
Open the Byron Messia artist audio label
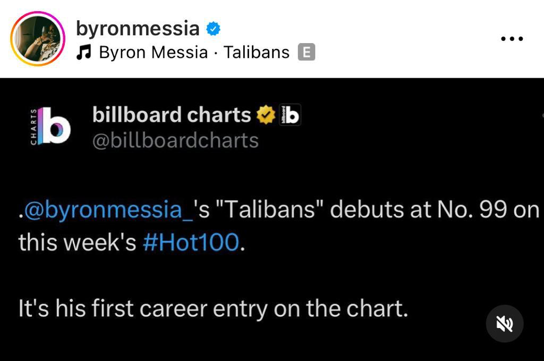(154, 52)
